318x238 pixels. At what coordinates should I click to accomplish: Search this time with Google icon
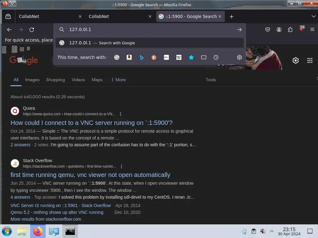click(x=117, y=57)
